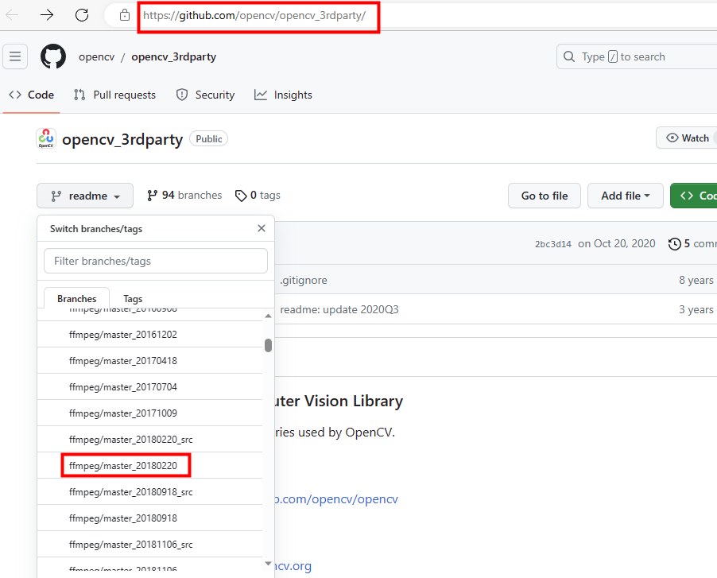Open commit hash 2bc3d14
Image resolution: width=717 pixels, height=578 pixels.
click(x=553, y=244)
